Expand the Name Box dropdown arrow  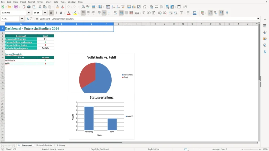22,19
